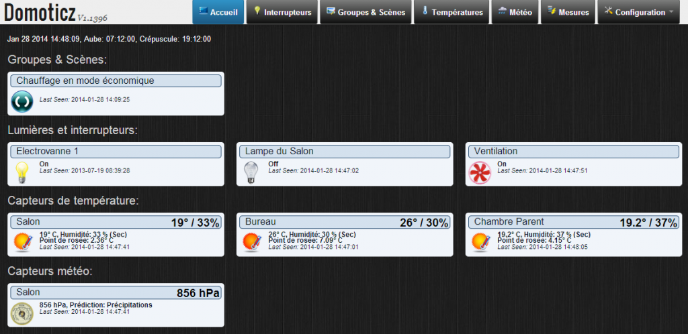Toggle the Electrovanne 1 yellow bulb
The image size is (688, 334).
click(23, 172)
